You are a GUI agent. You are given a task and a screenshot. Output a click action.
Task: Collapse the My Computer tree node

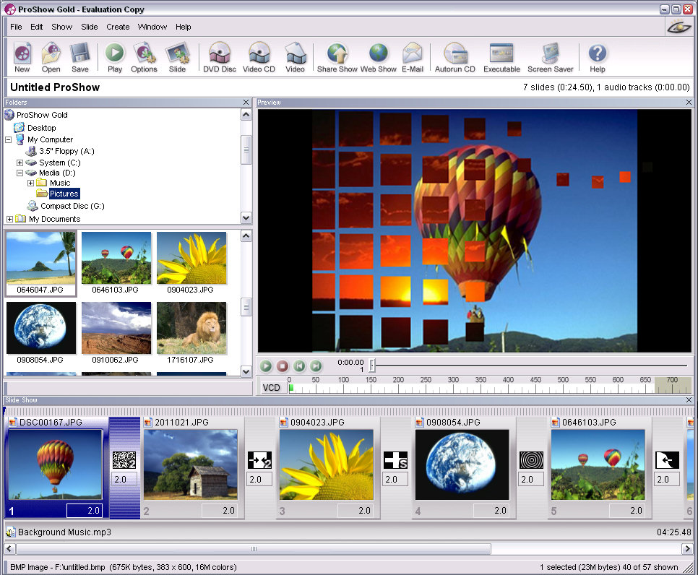click(9, 139)
